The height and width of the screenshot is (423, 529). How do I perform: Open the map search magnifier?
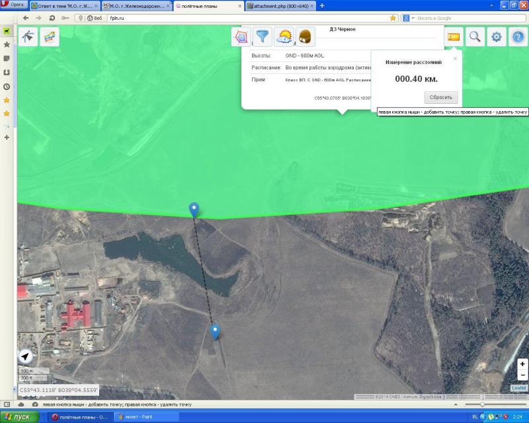(x=475, y=38)
